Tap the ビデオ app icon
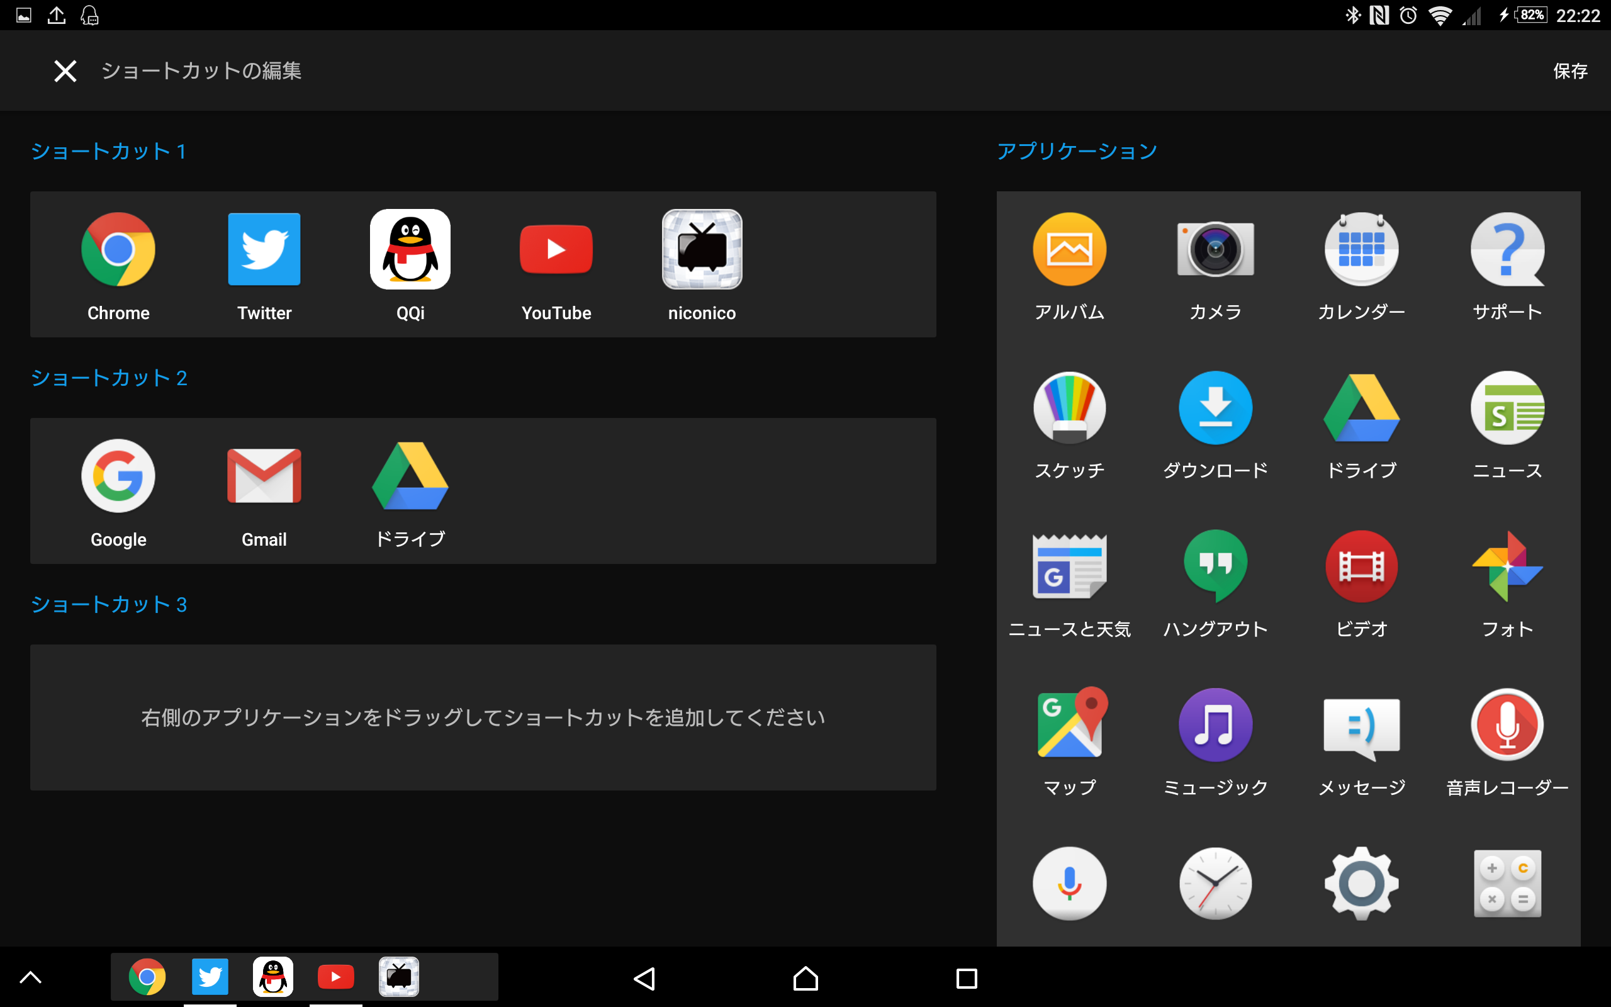The height and width of the screenshot is (1007, 1611). pos(1361,567)
